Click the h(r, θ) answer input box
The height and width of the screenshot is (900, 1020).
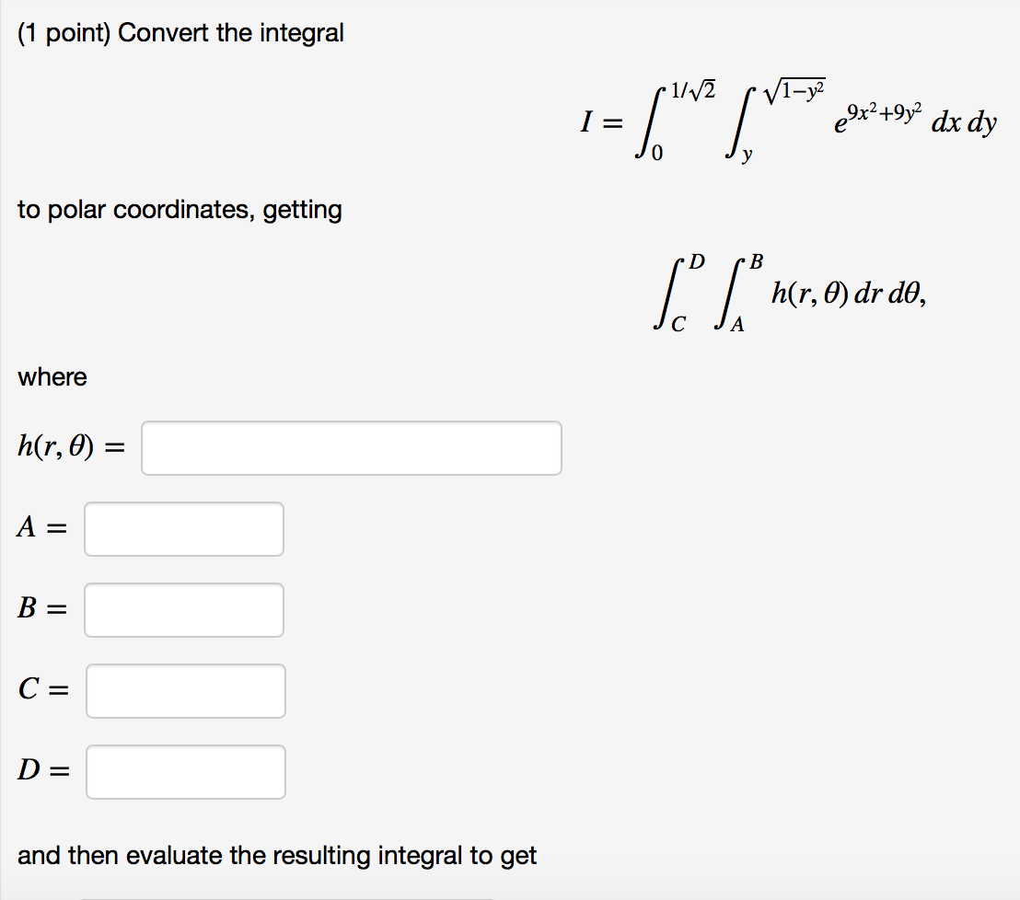point(352,448)
